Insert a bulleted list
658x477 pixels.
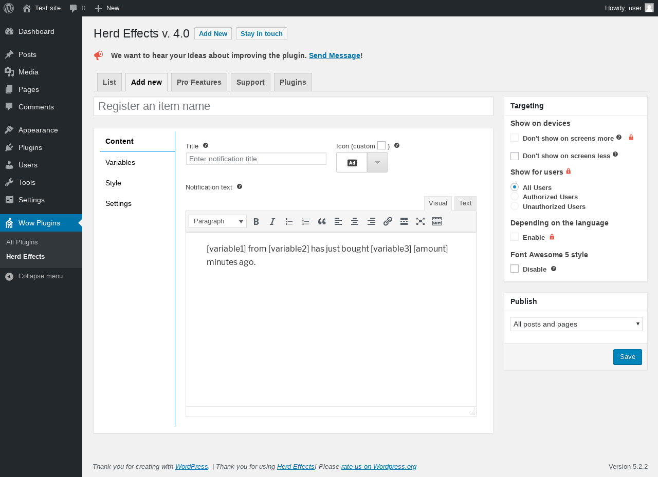[x=289, y=221]
